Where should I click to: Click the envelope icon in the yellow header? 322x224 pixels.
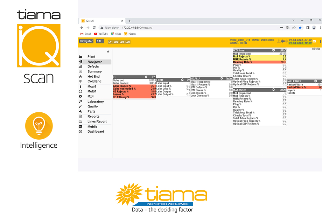point(314,41)
